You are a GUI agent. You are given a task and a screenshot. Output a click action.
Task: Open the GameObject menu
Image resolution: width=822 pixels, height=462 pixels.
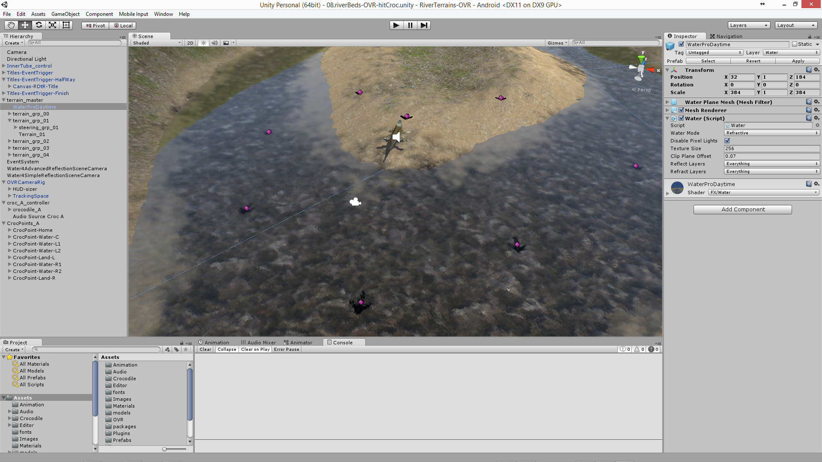click(x=65, y=14)
